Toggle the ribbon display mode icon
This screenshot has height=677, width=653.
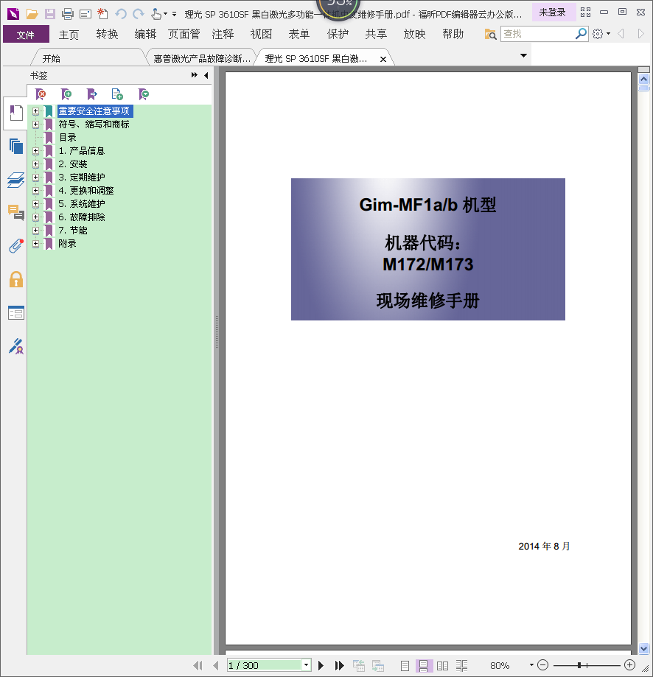pos(585,12)
